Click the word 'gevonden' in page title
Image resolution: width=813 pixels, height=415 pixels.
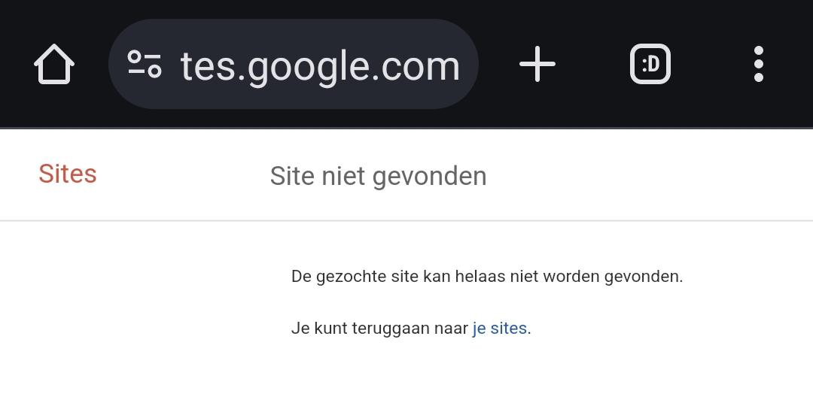(x=429, y=177)
